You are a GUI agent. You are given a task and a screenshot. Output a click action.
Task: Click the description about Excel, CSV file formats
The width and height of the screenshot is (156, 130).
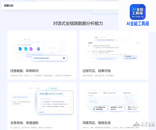point(41,76)
